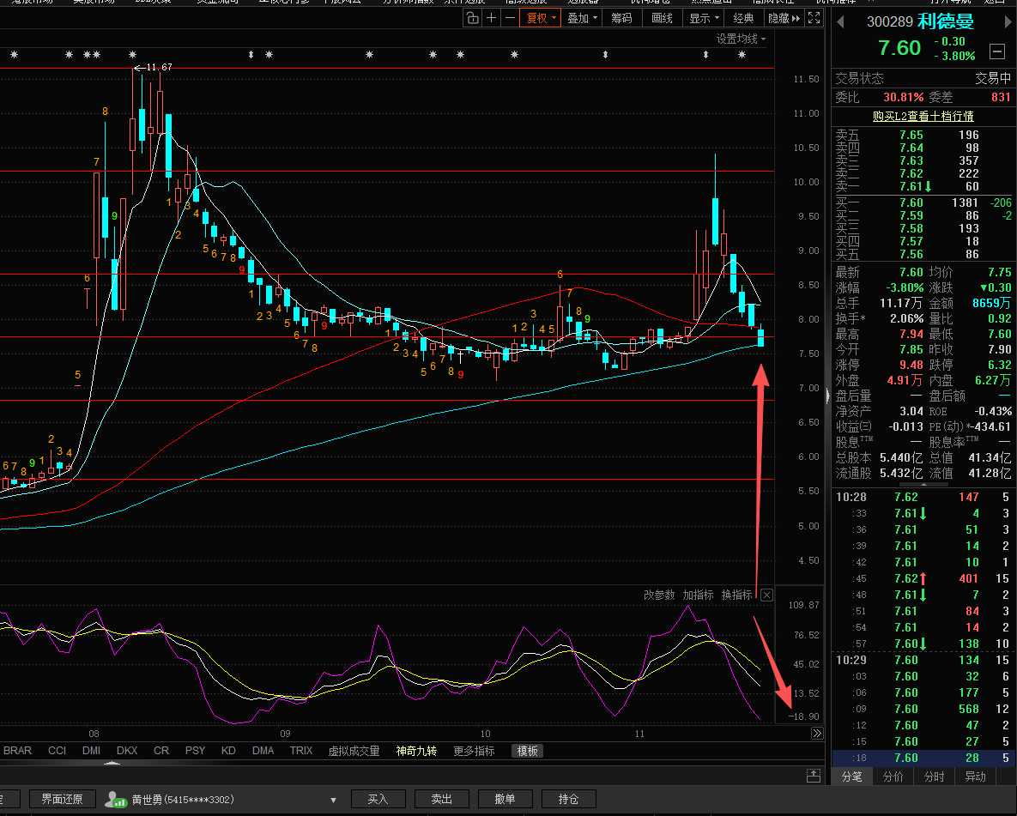The image size is (1017, 816).
Task: Switch to 经典 classic view
Action: (743, 18)
